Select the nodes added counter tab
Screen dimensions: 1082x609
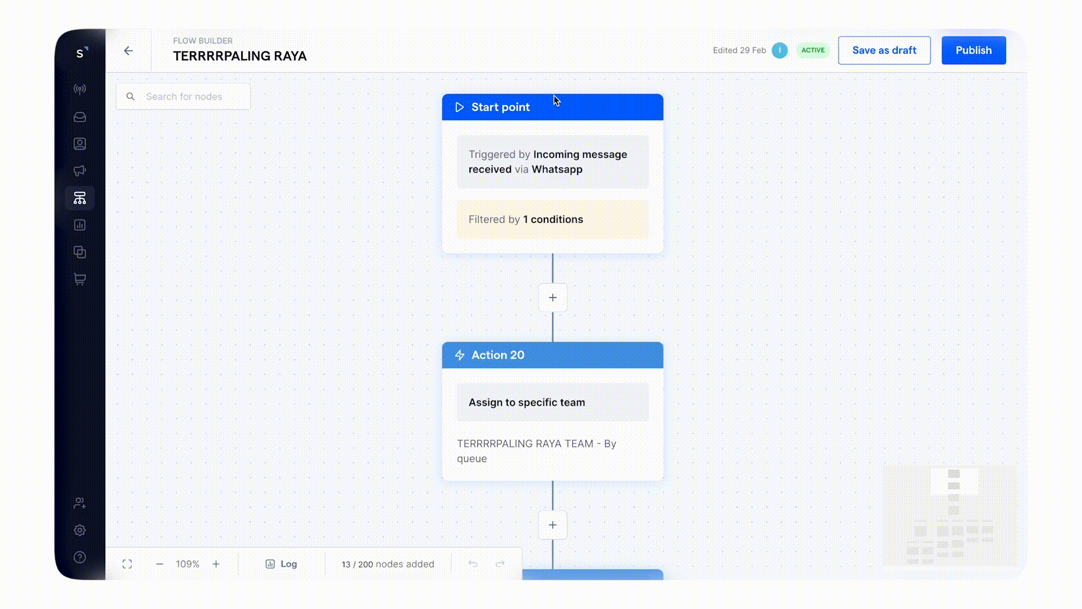point(387,564)
